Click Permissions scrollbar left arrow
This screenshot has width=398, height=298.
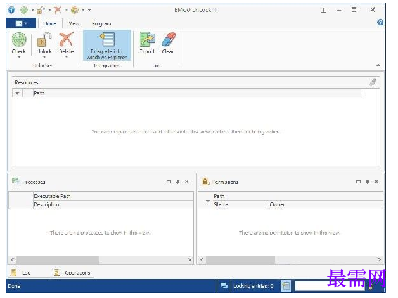pos(202,260)
